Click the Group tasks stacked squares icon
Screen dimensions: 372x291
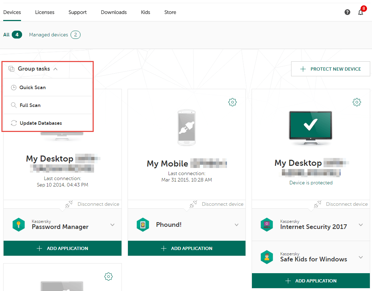[x=11, y=69]
